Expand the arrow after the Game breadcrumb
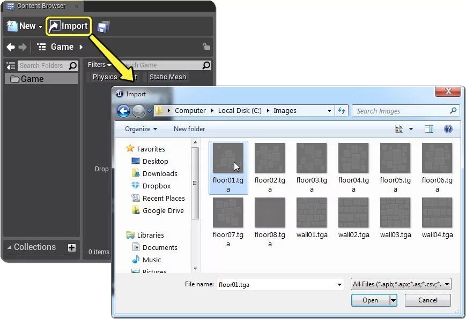Image resolution: width=466 pixels, height=319 pixels. [81, 47]
